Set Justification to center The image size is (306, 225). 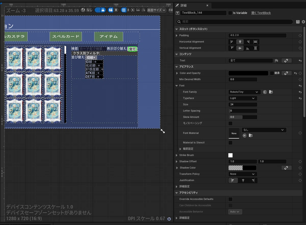[243, 180]
